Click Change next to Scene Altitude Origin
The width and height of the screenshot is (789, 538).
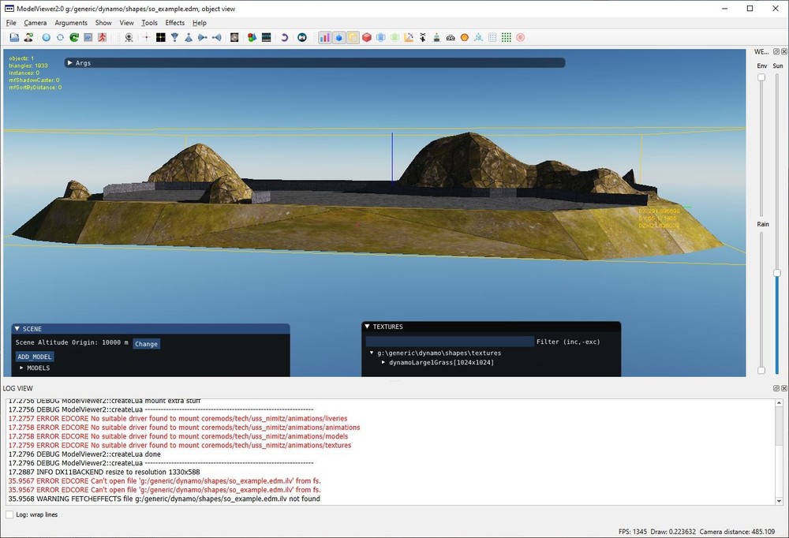[x=146, y=344]
